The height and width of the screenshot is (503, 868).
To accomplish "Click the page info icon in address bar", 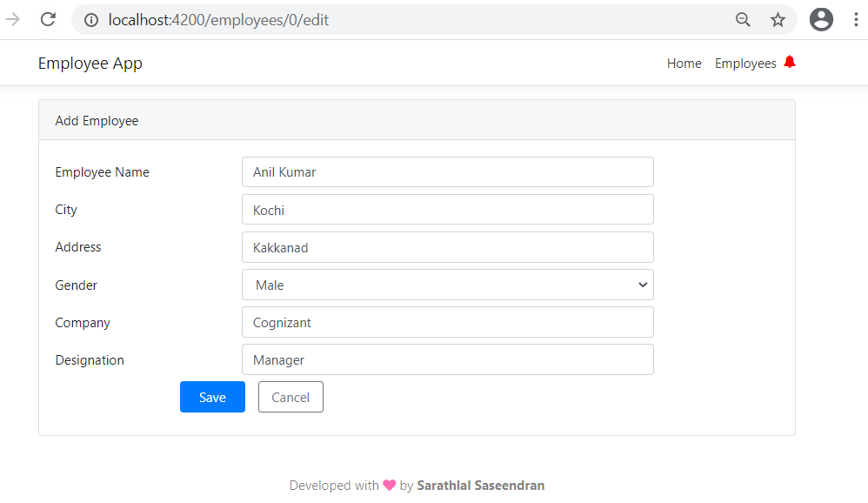I will coord(91,19).
